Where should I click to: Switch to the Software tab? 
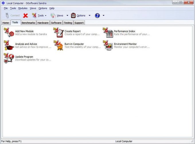[x=56, y=23]
